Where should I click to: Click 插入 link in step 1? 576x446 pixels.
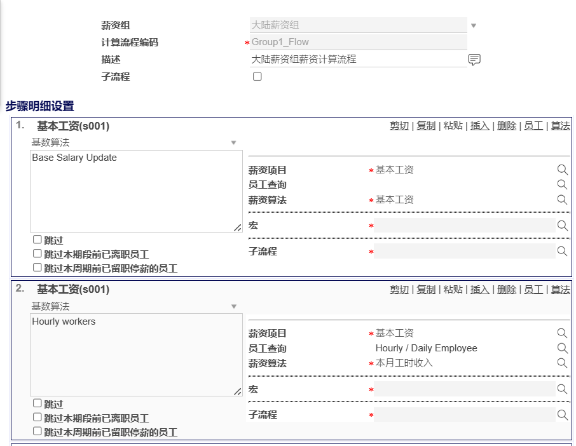pos(480,126)
